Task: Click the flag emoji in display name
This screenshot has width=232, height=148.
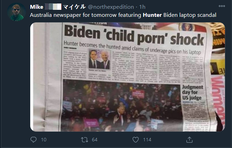Action: coord(53,7)
